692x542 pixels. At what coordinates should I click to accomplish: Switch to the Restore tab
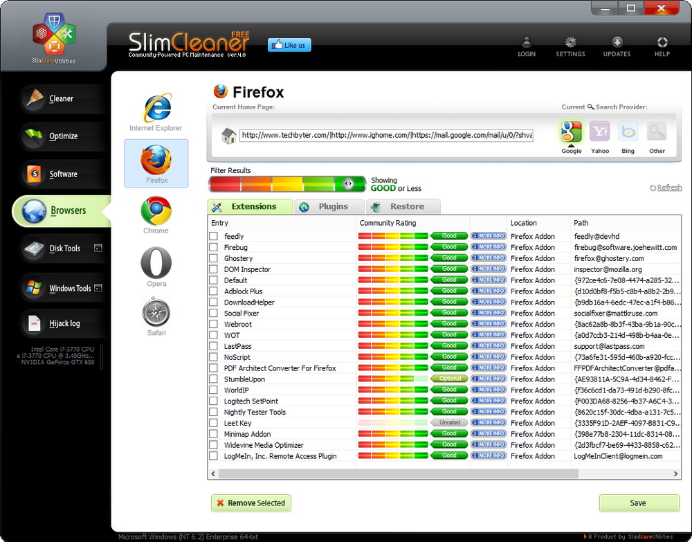point(403,206)
